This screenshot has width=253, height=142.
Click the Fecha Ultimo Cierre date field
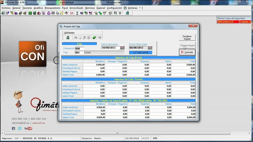[138, 48]
